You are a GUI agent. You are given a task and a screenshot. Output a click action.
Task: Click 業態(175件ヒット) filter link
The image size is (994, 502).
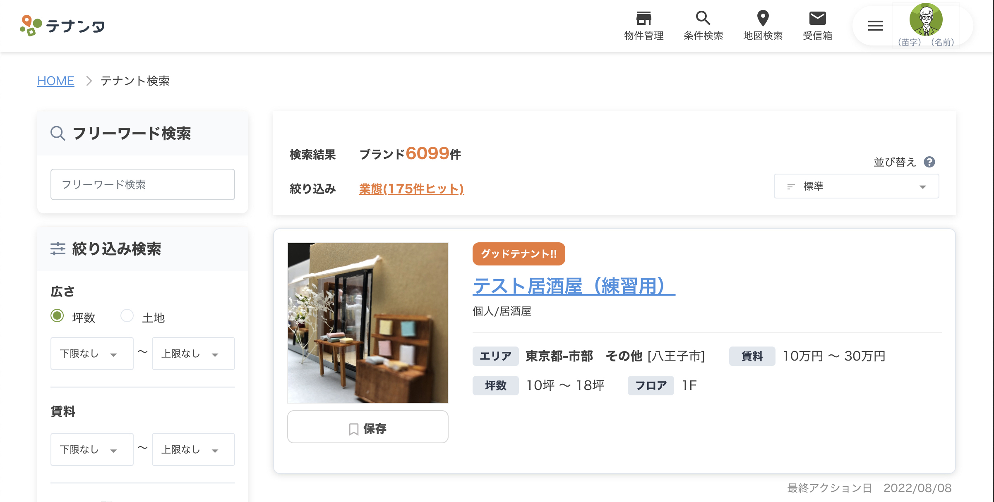click(411, 189)
